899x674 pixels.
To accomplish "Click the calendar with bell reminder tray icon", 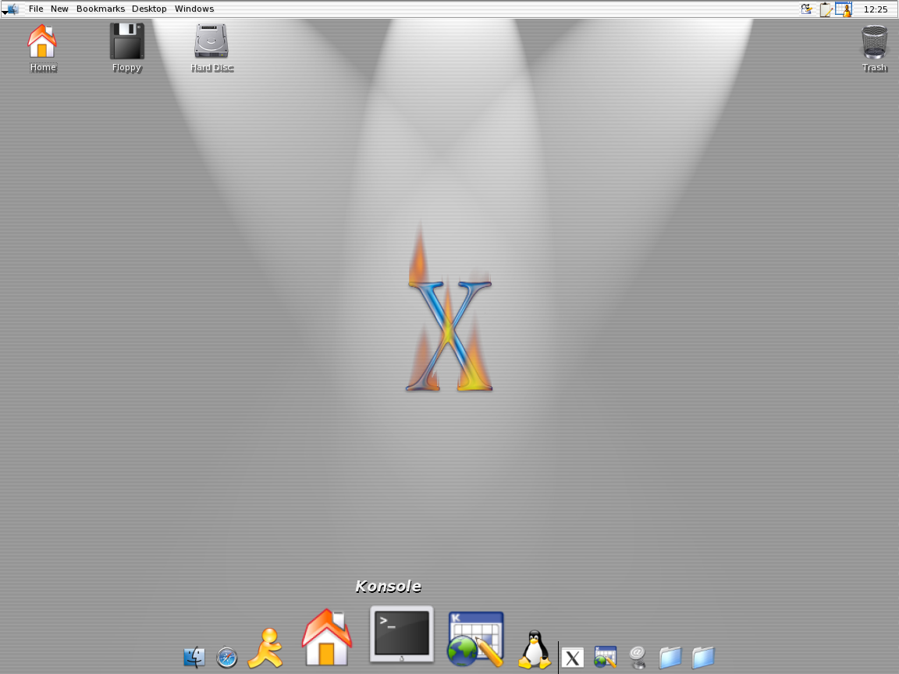I will 844,9.
